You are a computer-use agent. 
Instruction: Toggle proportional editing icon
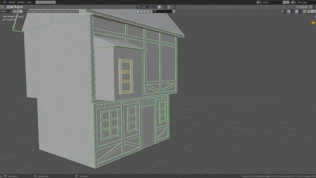(x=169, y=7)
